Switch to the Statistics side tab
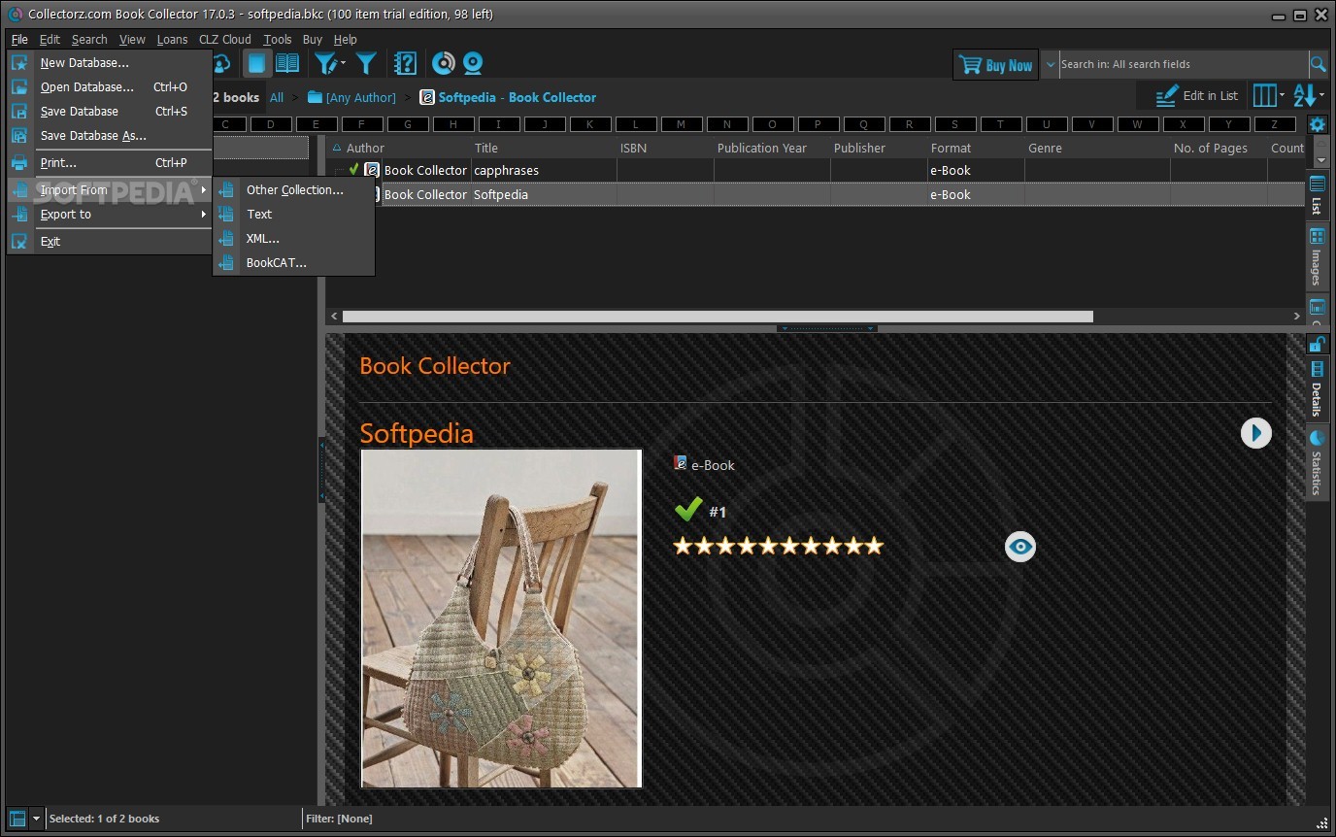1336x837 pixels. [1317, 463]
